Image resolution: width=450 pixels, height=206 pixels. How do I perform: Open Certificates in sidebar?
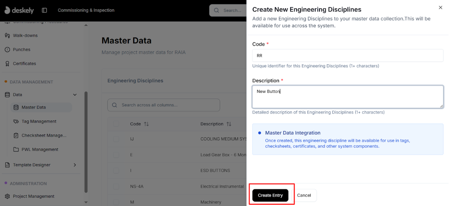point(24,64)
